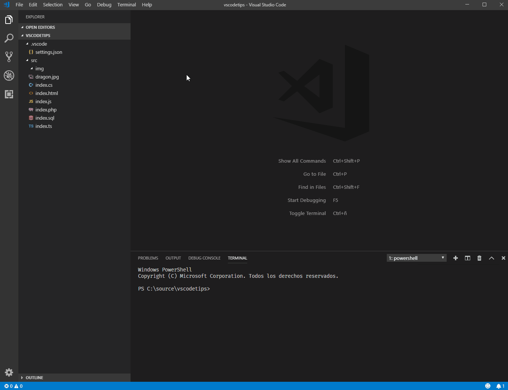Open feedback smiley in status bar
This screenshot has width=508, height=390.
point(488,386)
